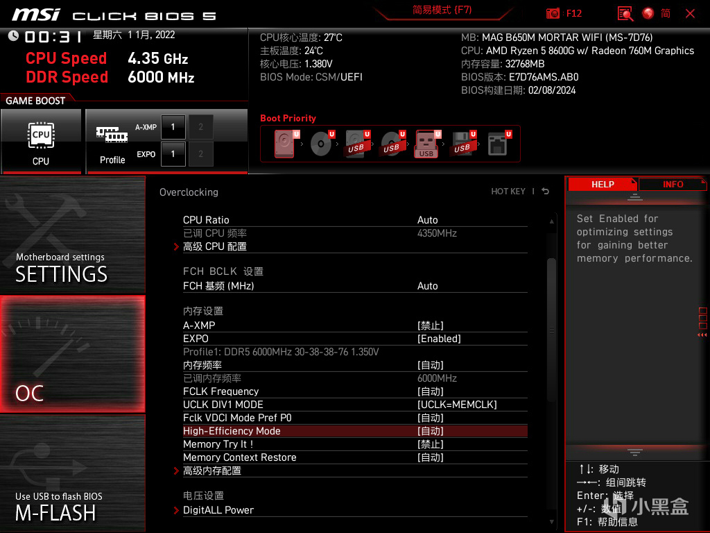The width and height of the screenshot is (710, 533).
Task: Open the BIOS search magnifier icon
Action: [625, 14]
